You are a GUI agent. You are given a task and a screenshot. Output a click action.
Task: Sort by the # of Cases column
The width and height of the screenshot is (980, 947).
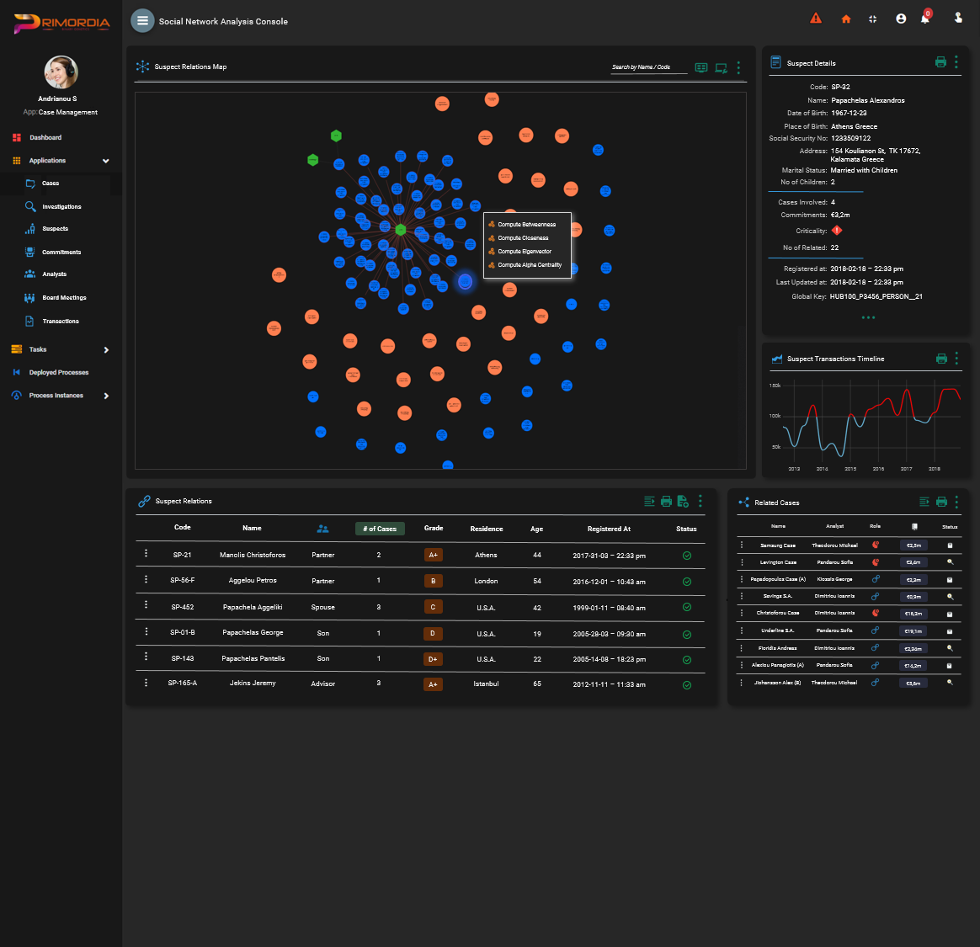tap(380, 529)
